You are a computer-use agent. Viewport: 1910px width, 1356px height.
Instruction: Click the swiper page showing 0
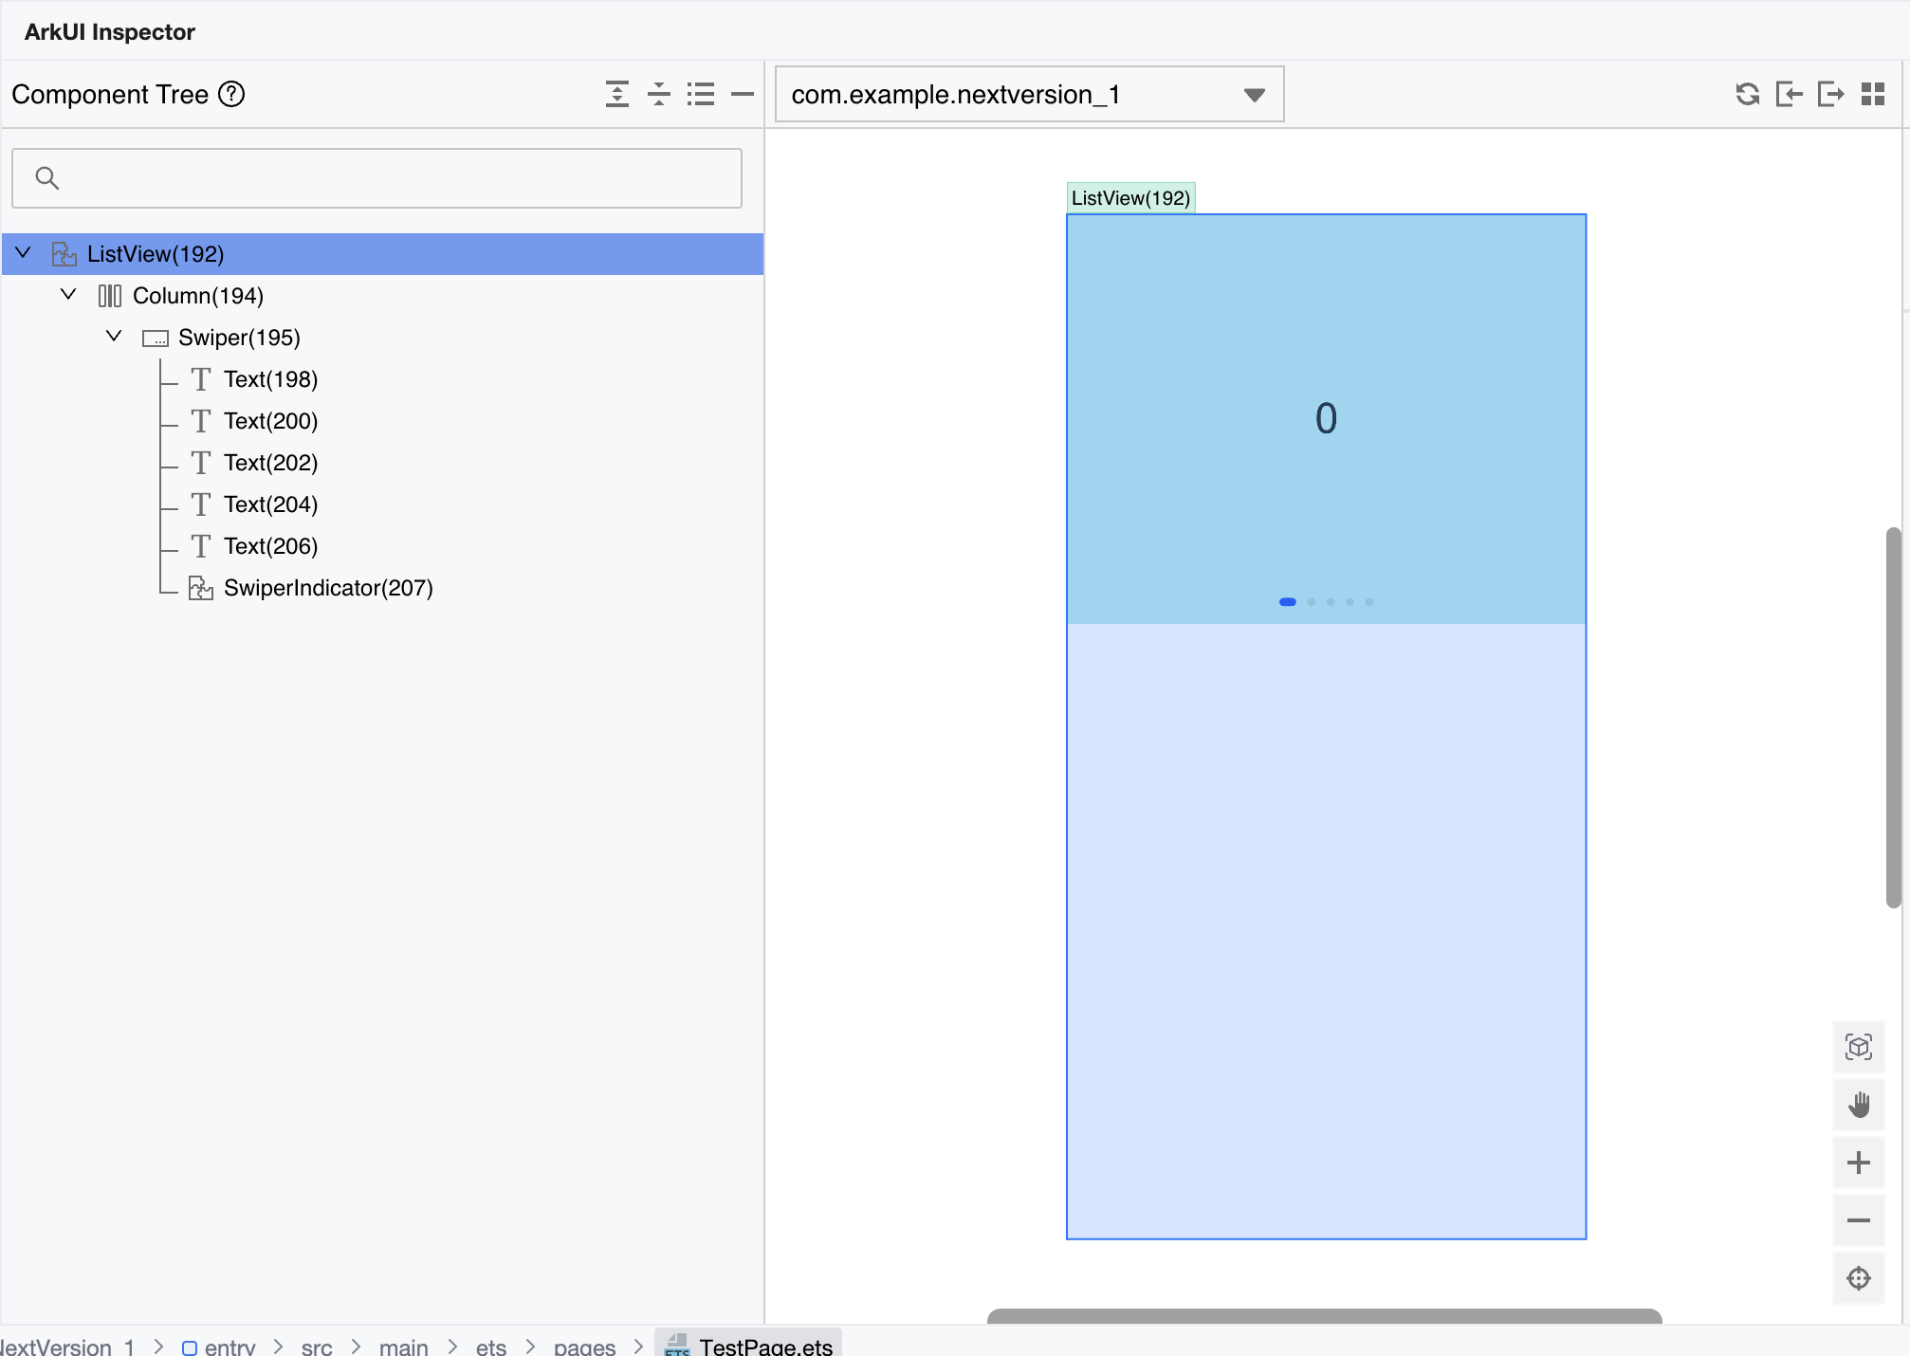tap(1326, 419)
